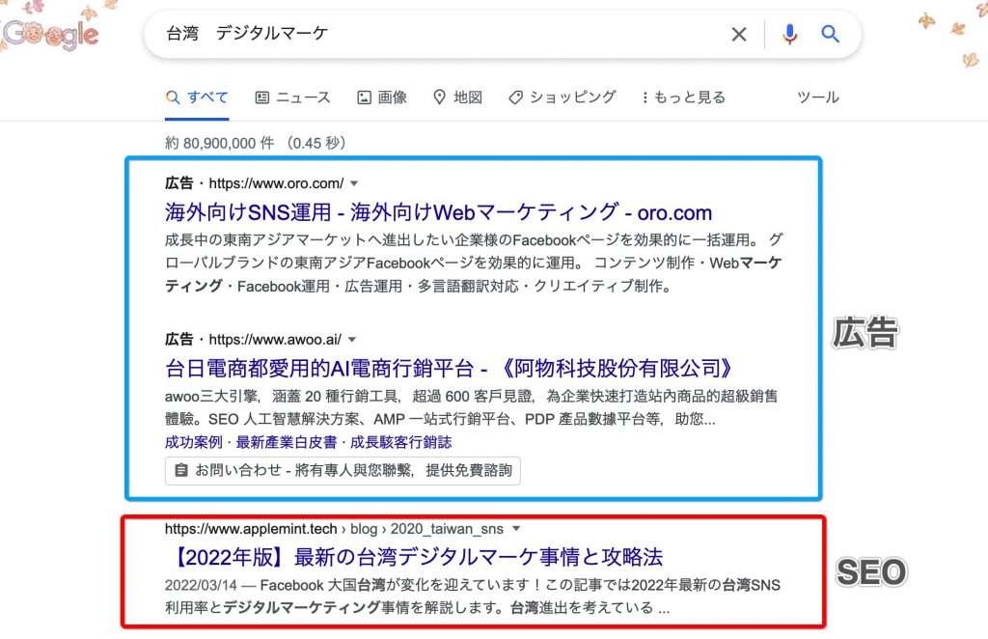This screenshot has width=988, height=639.
Task: Go to the ショッピング tab
Action: [563, 97]
